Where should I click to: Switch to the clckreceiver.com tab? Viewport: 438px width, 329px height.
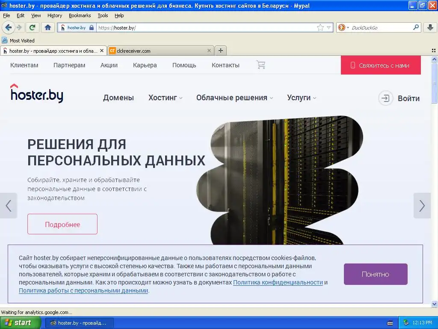(x=161, y=51)
